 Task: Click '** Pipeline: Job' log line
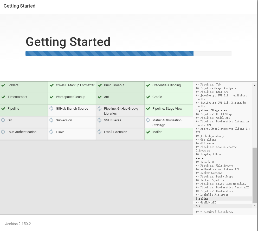pyautogui.click(x=208, y=84)
